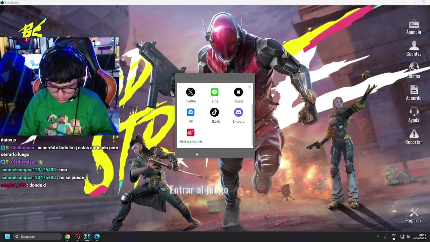Open the network status tray icon
430x242 pixels.
point(402,237)
